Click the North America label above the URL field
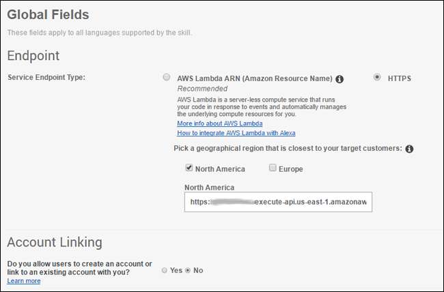 [210, 187]
